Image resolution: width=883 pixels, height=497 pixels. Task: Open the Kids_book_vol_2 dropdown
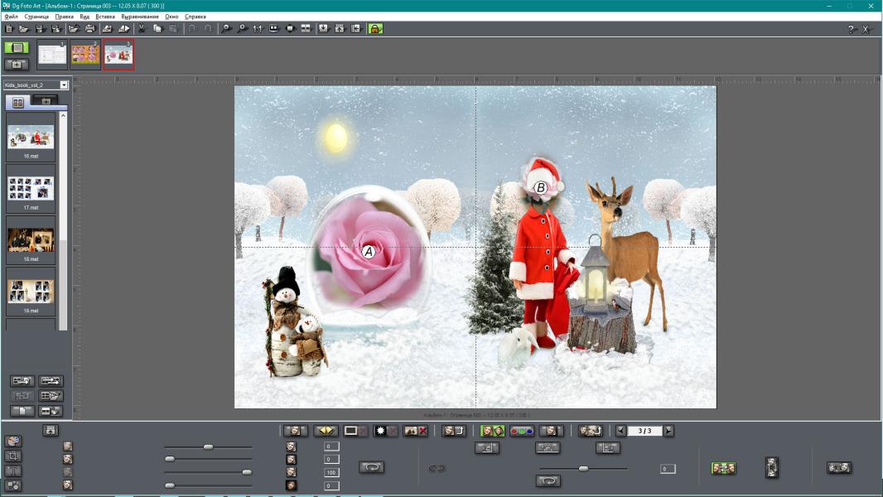tap(64, 84)
